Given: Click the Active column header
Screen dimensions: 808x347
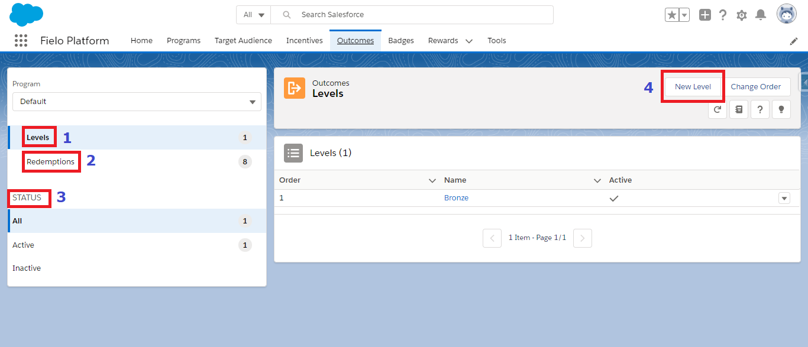Looking at the screenshot, I should (620, 180).
